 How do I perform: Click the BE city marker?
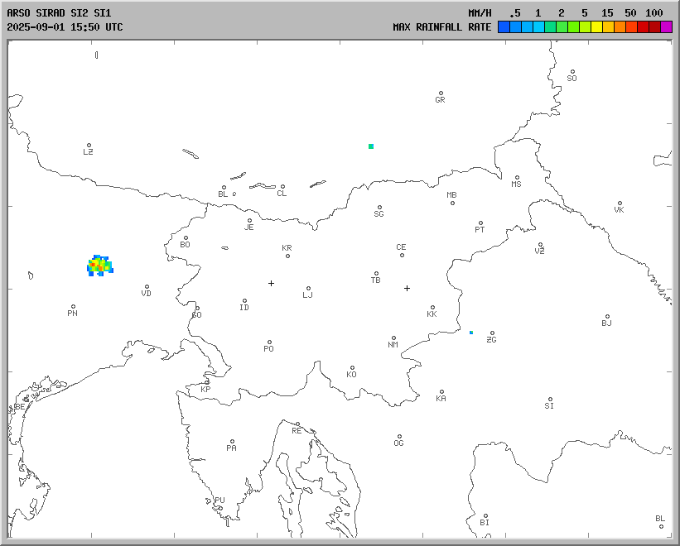27,400
